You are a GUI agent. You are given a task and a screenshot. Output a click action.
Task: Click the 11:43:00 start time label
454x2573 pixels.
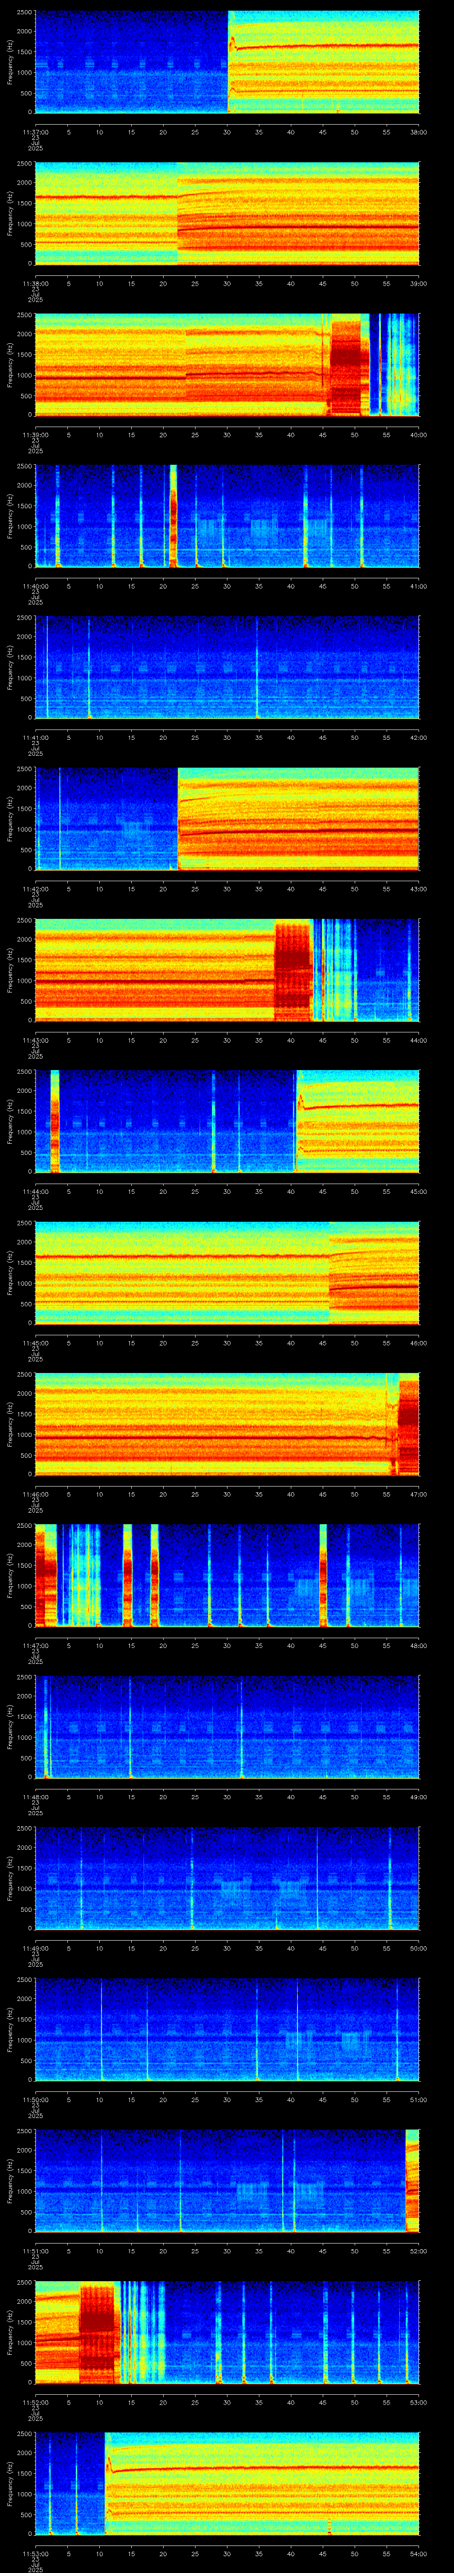35,1040
